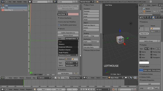Select Transform Channel from the type menu

[x=68, y=50]
